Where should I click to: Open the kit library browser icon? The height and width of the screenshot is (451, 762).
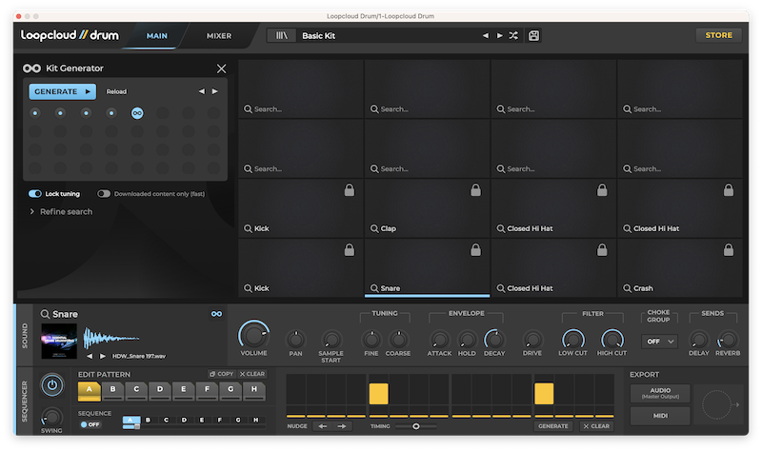click(282, 35)
